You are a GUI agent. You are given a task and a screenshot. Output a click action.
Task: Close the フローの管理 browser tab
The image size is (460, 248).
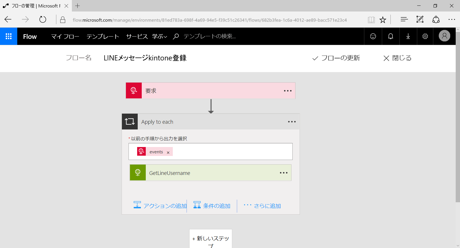66,6
